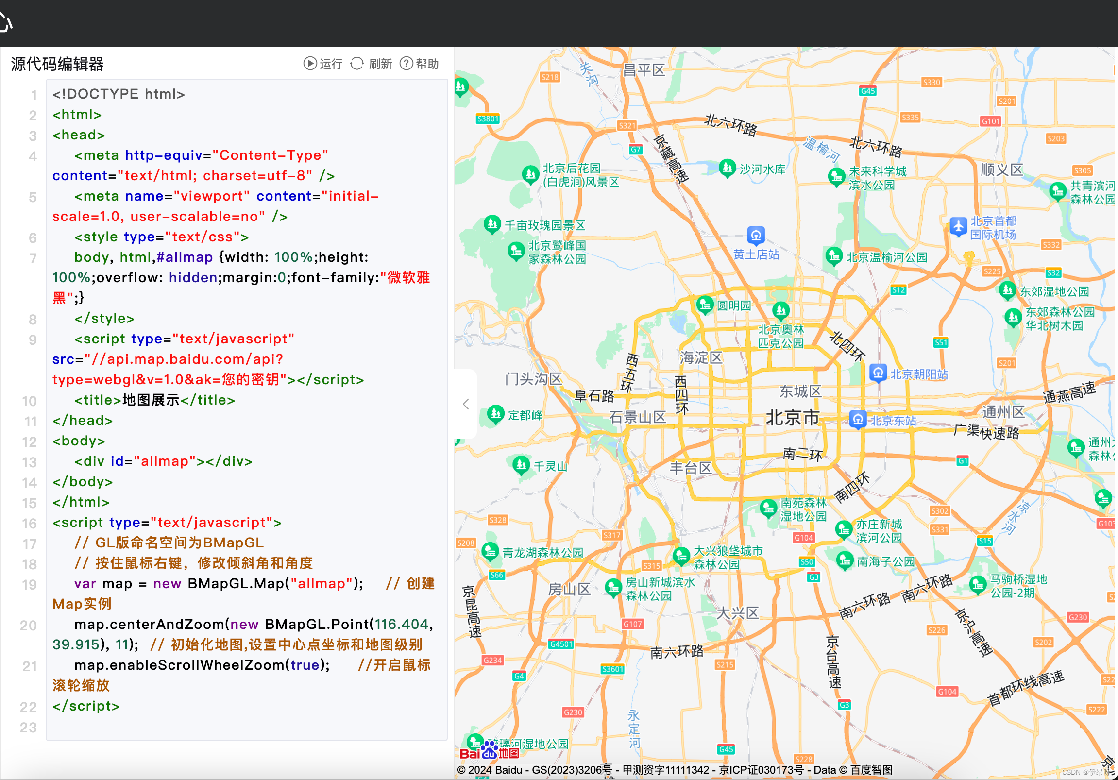Screen dimensions: 1118x780
Task: Click the Baidu map logo
Action: point(490,750)
